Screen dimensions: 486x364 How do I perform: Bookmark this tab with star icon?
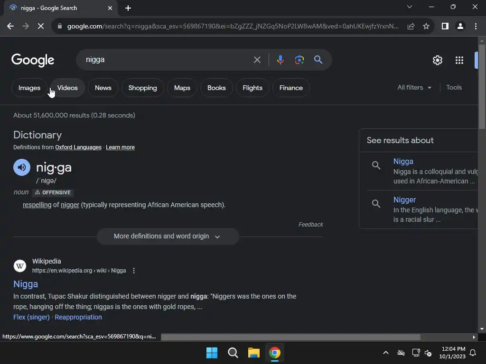426,27
